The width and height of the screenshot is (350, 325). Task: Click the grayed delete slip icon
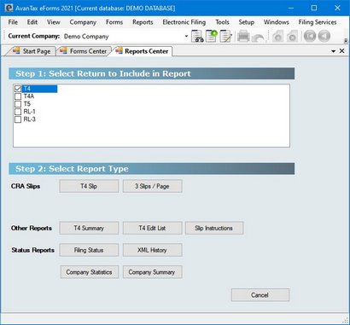coord(292,37)
